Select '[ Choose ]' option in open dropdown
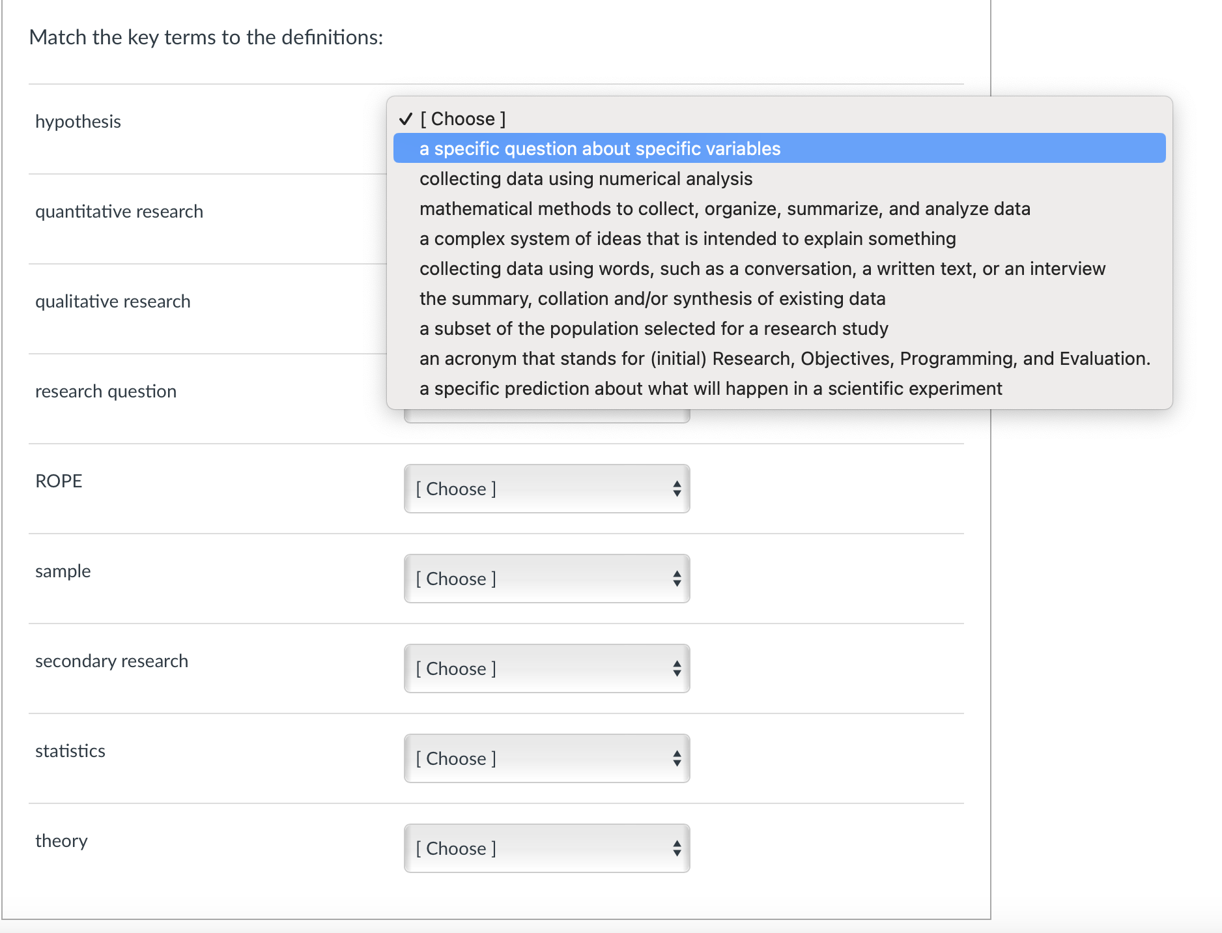The image size is (1222, 933). tap(462, 119)
